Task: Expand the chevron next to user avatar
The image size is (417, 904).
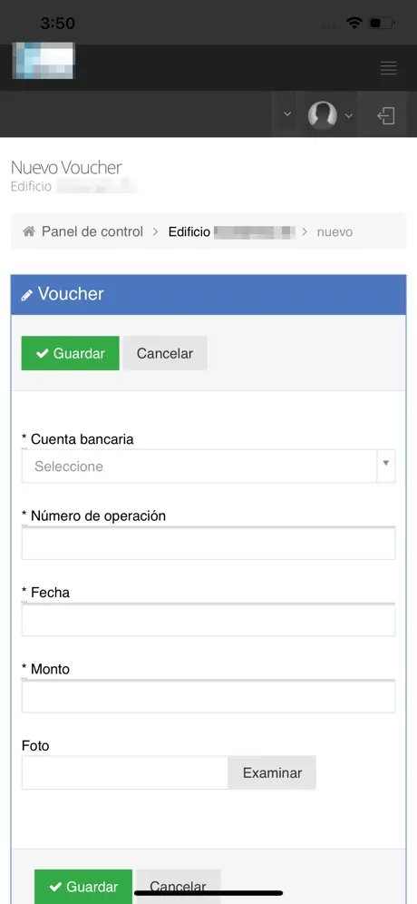Action: [x=348, y=115]
